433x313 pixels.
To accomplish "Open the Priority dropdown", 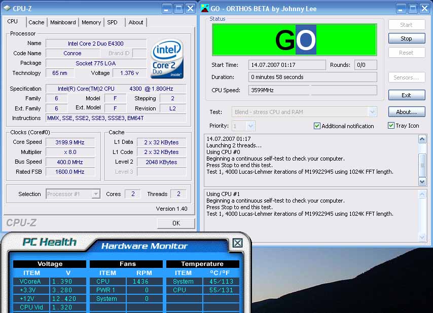I will click(250, 126).
